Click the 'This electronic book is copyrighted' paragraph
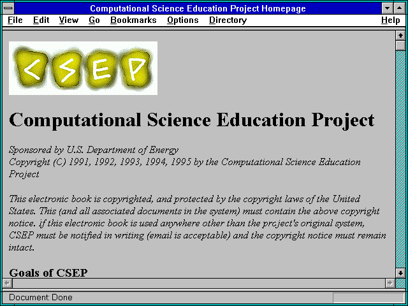Image resolution: width=408 pixels, height=306 pixels. click(198, 223)
